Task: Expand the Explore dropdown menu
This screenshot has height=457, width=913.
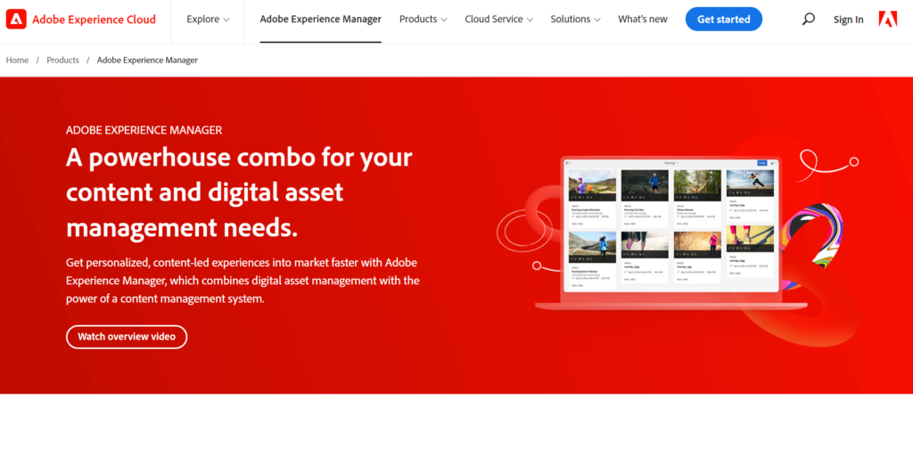Action: [208, 19]
